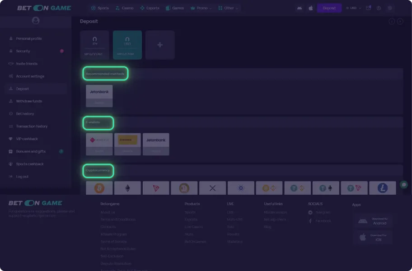Click Download for iOS badge
The width and height of the screenshot is (412, 271).
click(373, 237)
